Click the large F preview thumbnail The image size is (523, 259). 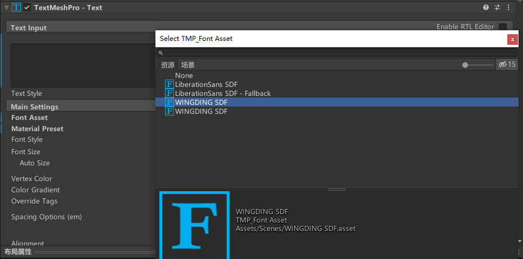195,225
